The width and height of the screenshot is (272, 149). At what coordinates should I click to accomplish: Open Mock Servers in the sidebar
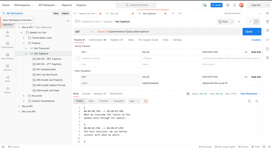[7, 56]
